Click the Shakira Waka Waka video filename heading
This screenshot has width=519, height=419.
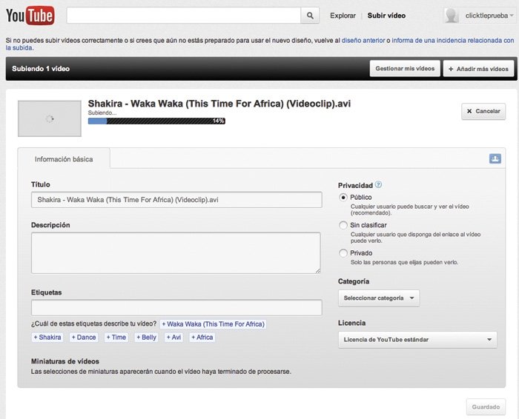219,104
